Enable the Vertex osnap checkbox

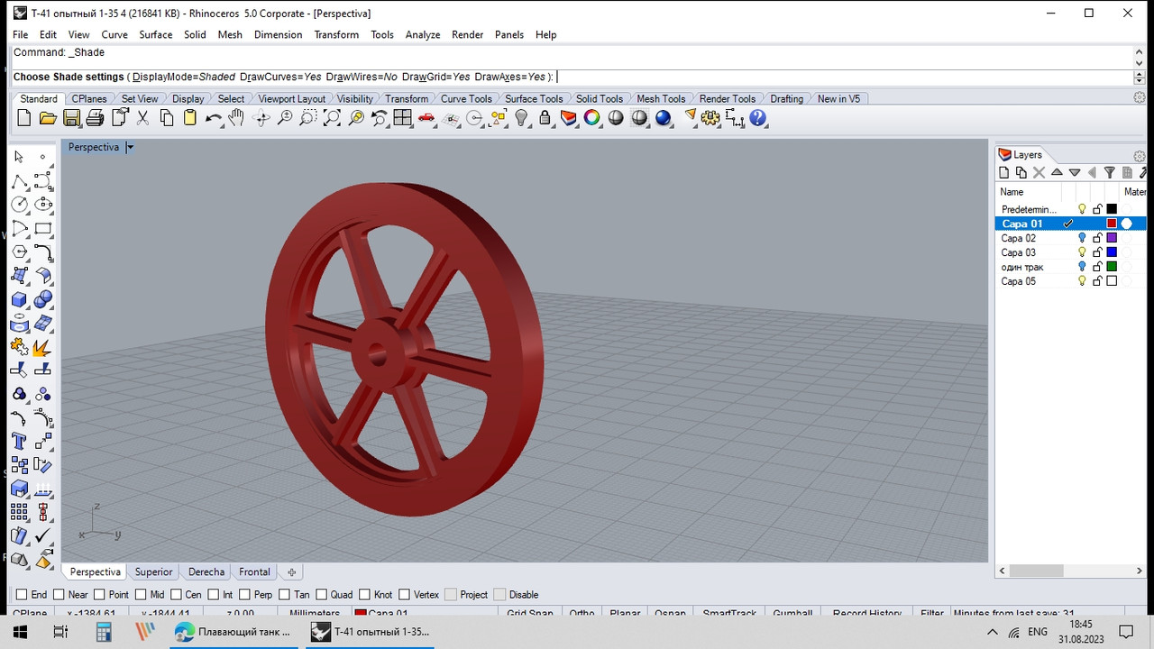[405, 594]
